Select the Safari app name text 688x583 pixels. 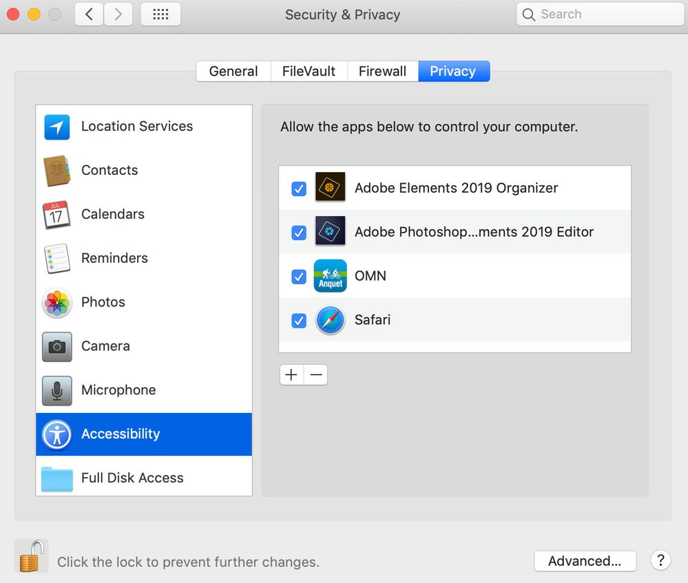pyautogui.click(x=373, y=320)
